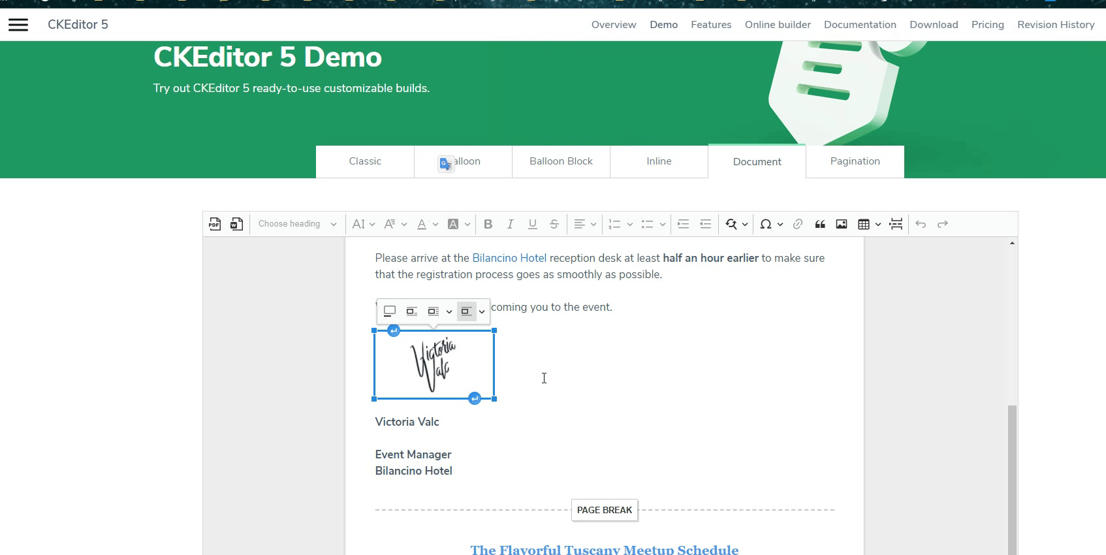Increase indent of the paragraph
The image size is (1106, 555).
684,224
